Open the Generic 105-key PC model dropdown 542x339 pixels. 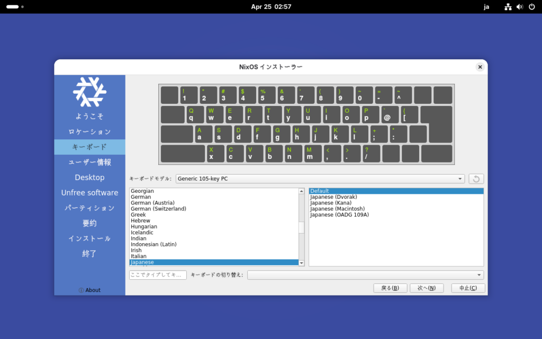coord(320,179)
